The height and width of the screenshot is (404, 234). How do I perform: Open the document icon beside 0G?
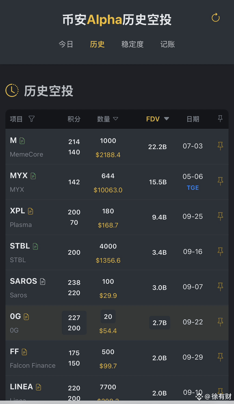click(26, 317)
